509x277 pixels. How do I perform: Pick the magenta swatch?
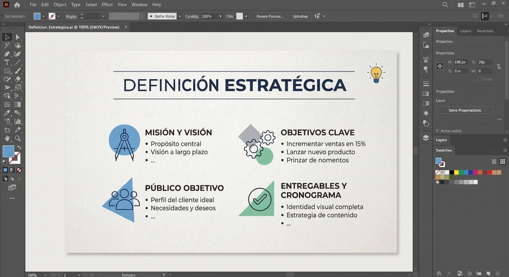pos(475,172)
